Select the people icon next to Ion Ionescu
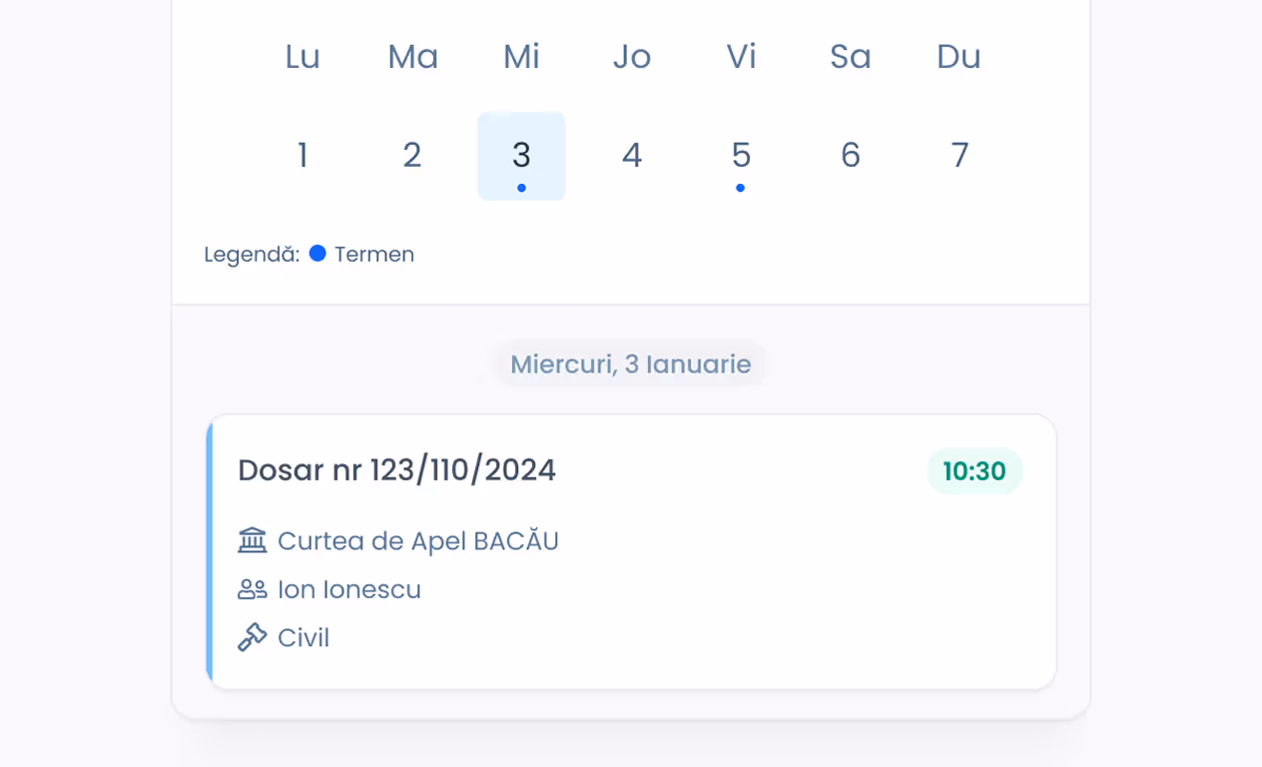Viewport: 1262px width, 767px height. (252, 589)
